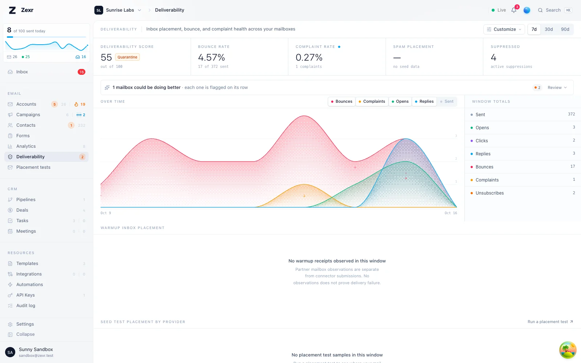Click the Deals coin icon
This screenshot has width=581, height=363.
point(10,210)
